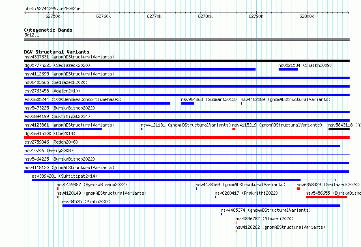Image resolution: width=361 pixels, height=247 pixels.
Task: Click the nsv4478569 small blue marker
Action: [x=196, y=189]
